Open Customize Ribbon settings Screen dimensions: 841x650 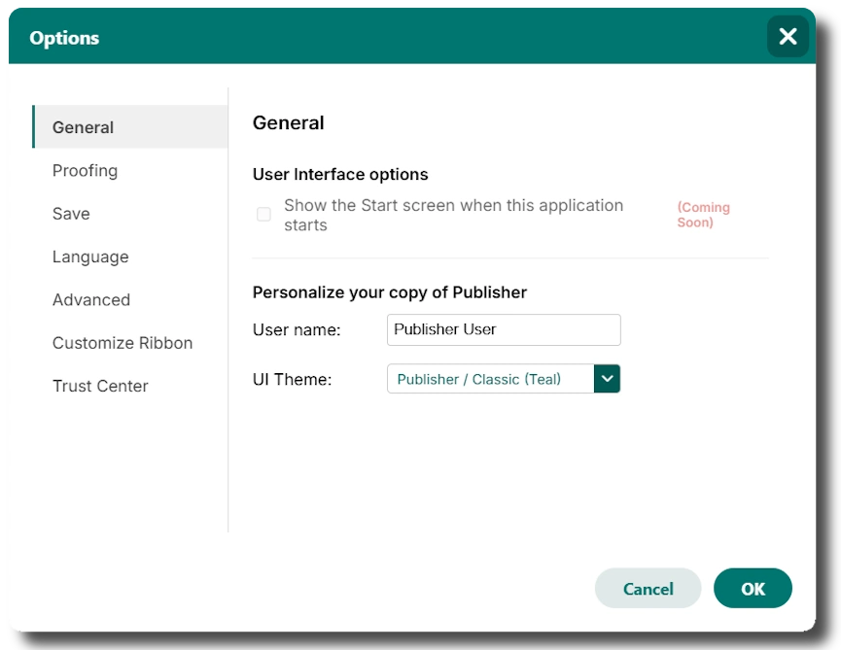[130, 343]
